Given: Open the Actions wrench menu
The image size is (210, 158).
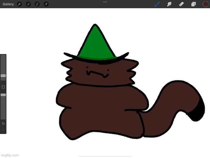Looking at the screenshot, I should pyautogui.click(x=19, y=4).
